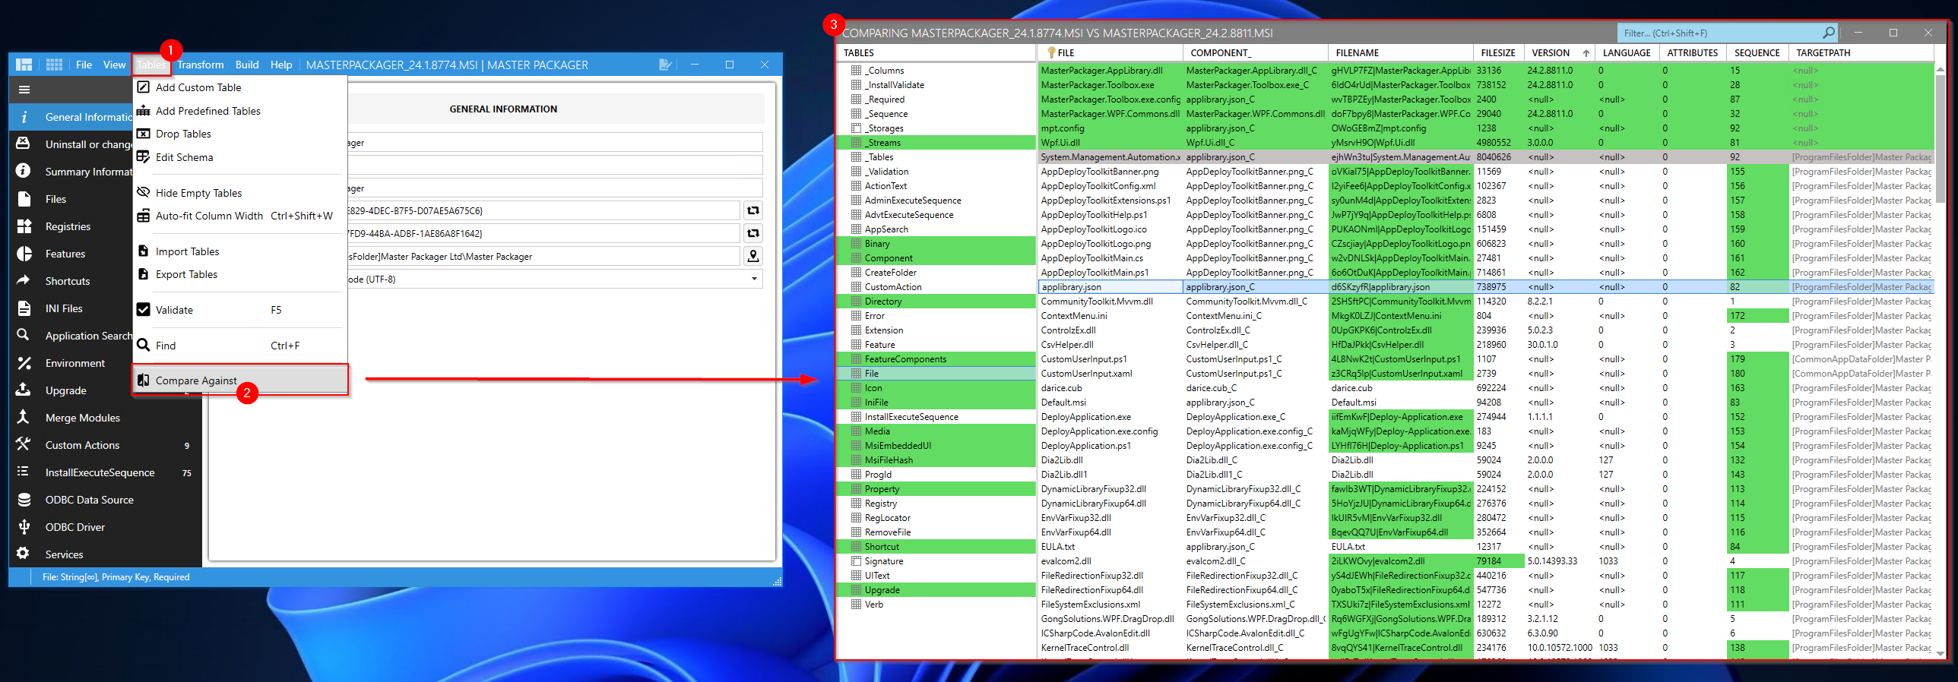
Task: Select the applibrary.json file row
Action: click(1486, 287)
